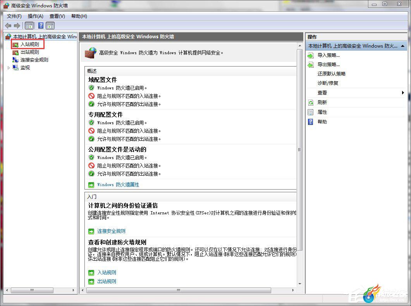Maximize the firewall window
This screenshot has height=306, width=411.
385,4
